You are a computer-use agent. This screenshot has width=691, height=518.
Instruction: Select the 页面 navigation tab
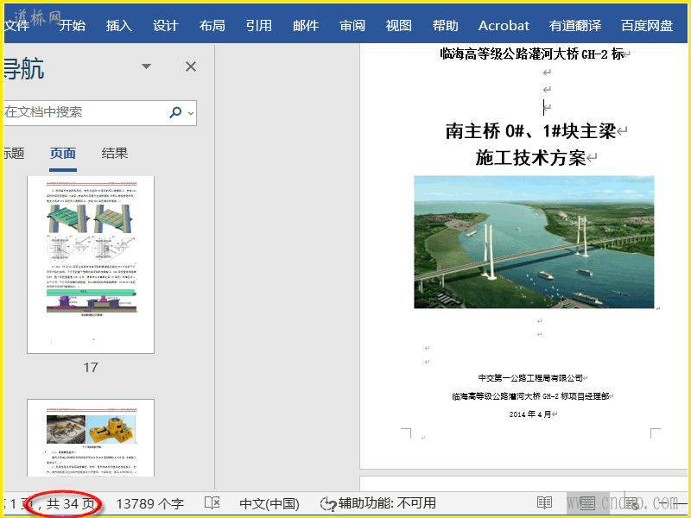(x=63, y=154)
